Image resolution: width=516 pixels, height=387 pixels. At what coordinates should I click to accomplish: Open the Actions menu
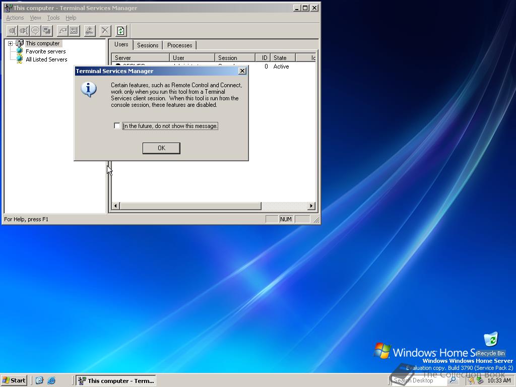pos(15,18)
